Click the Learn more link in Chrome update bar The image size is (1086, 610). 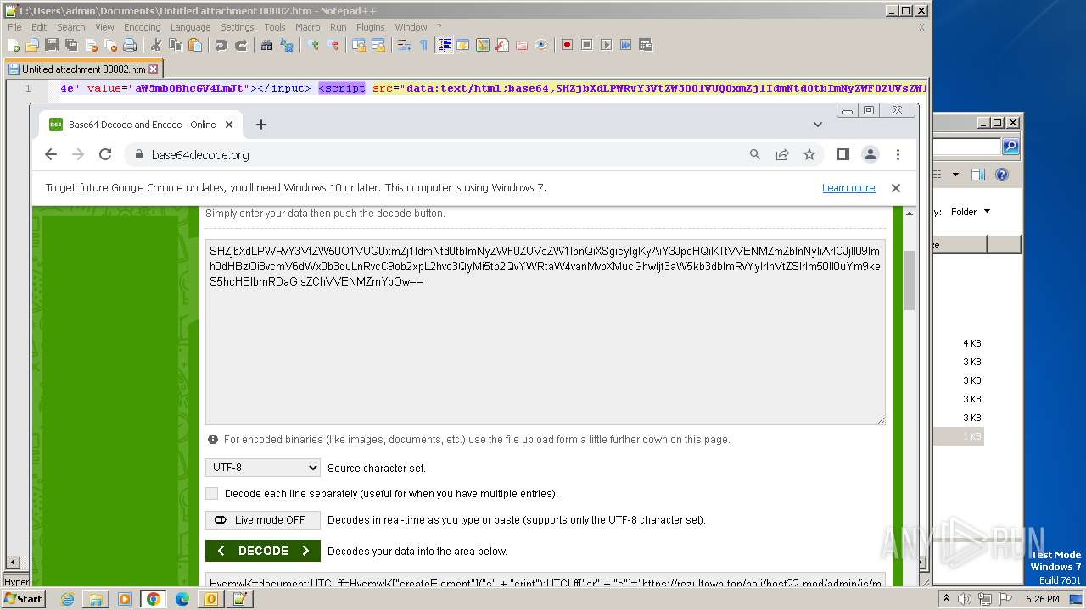click(848, 188)
